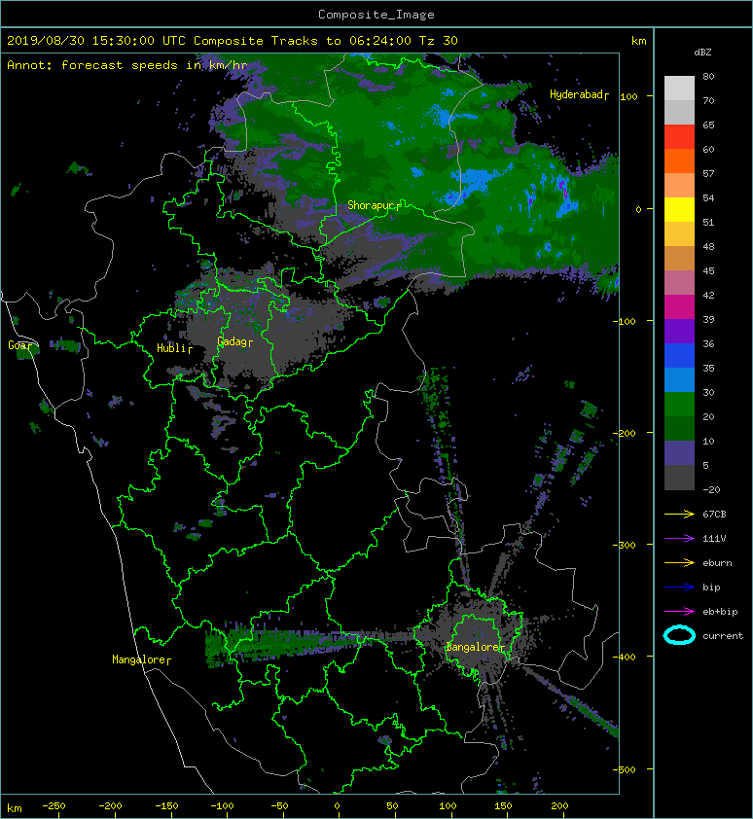This screenshot has height=819, width=753.
Task: Click the 42 value on dBZ scale
Action: (x=708, y=295)
